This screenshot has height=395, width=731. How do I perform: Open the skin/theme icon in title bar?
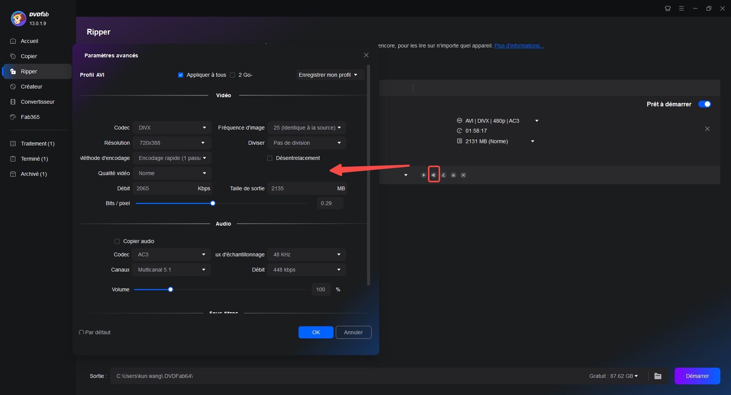pos(668,8)
